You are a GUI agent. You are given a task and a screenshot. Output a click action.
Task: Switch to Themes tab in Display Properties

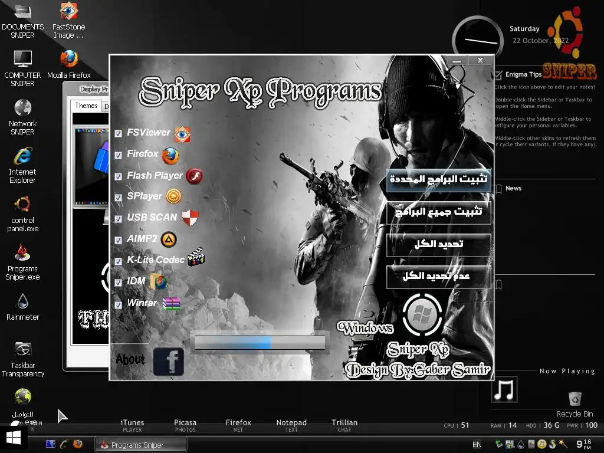pyautogui.click(x=86, y=106)
